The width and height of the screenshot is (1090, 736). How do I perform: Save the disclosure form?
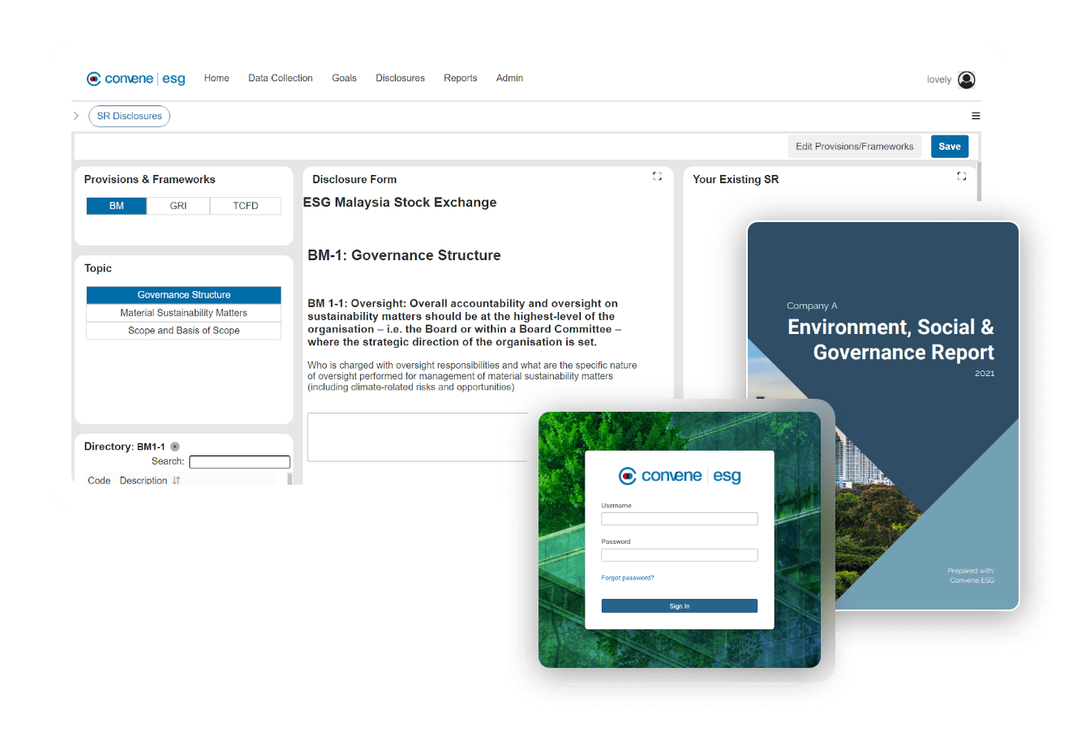click(x=950, y=147)
